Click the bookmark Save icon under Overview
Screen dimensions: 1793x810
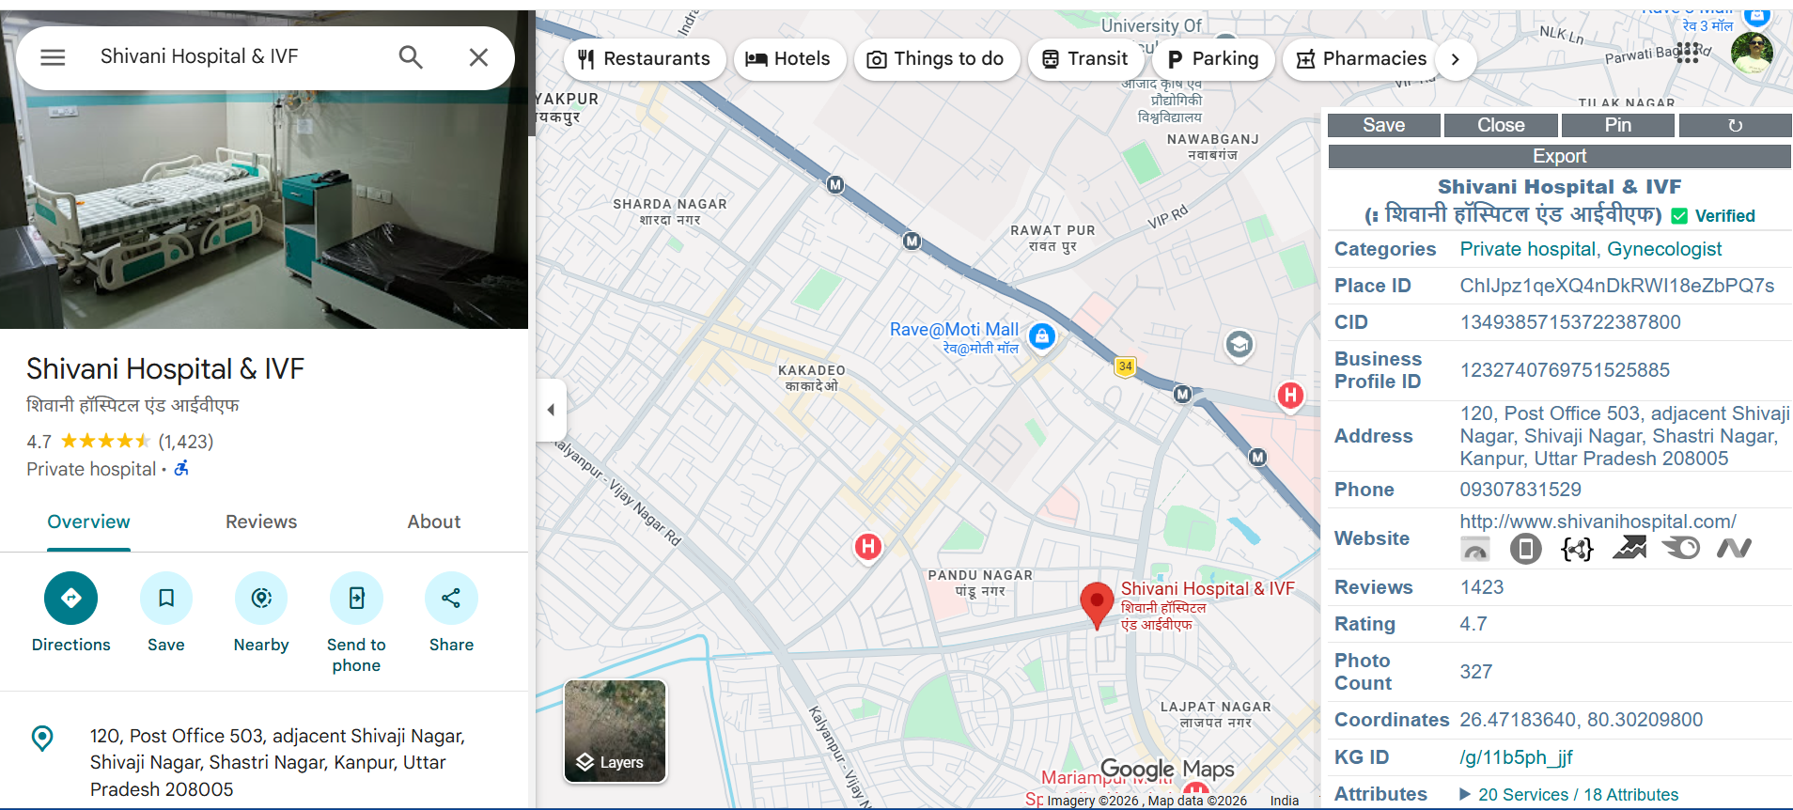[x=166, y=598]
